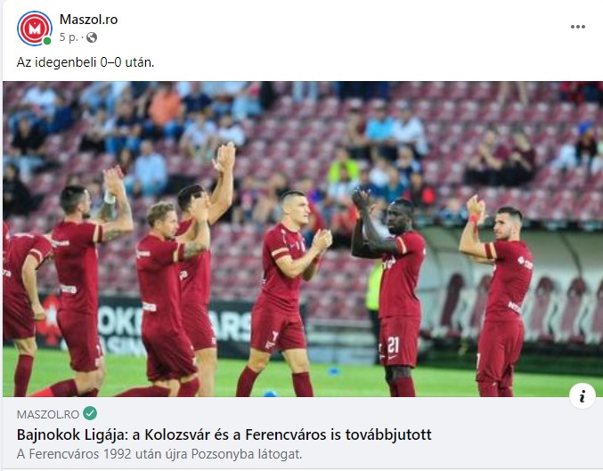Click the '5 p.' post timestamp

pos(69,37)
